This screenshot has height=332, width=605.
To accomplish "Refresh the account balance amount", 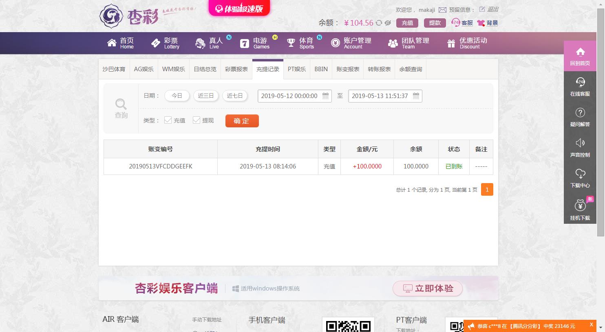I will coord(379,23).
